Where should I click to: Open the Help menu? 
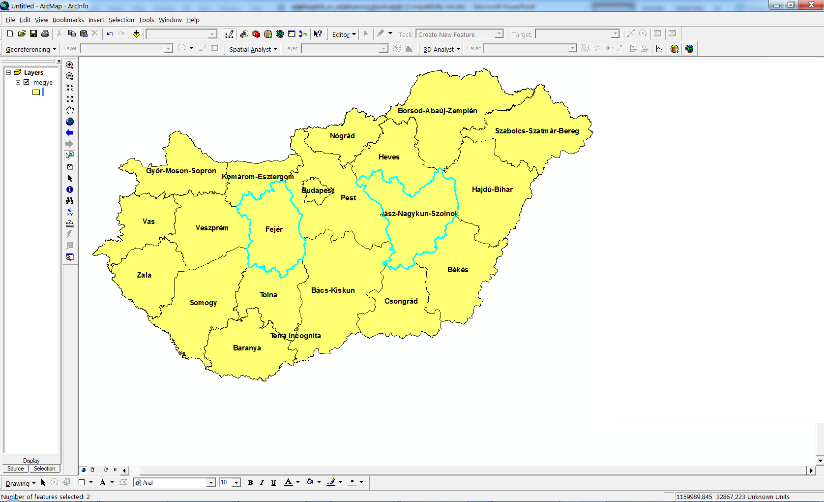click(x=193, y=20)
